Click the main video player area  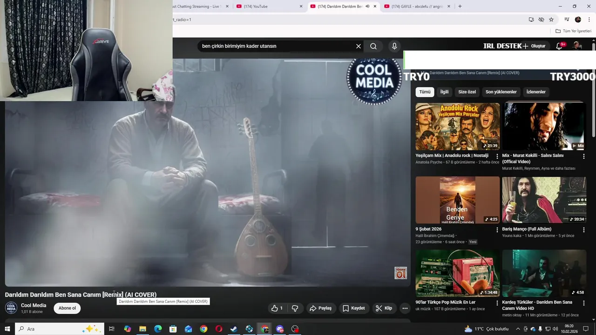[x=207, y=172]
